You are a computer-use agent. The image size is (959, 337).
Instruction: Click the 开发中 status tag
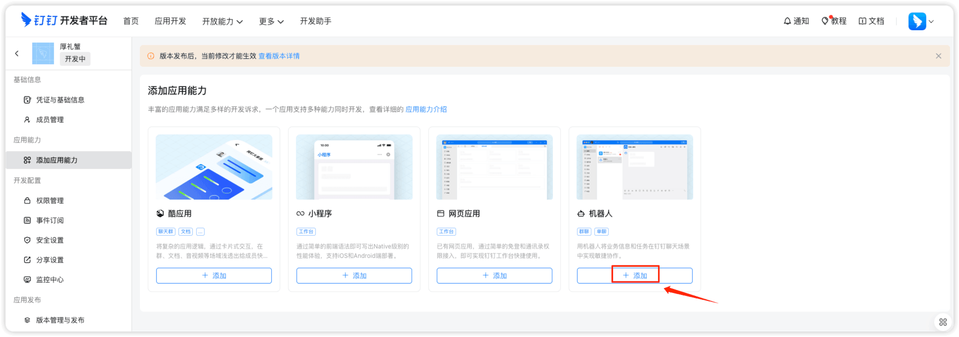(75, 59)
